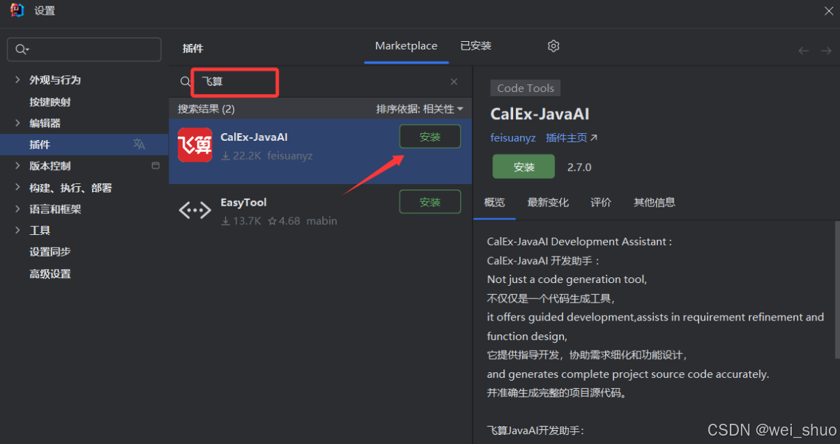This screenshot has width=840, height=444.
Task: Click the forward navigation arrow
Action: pos(826,51)
